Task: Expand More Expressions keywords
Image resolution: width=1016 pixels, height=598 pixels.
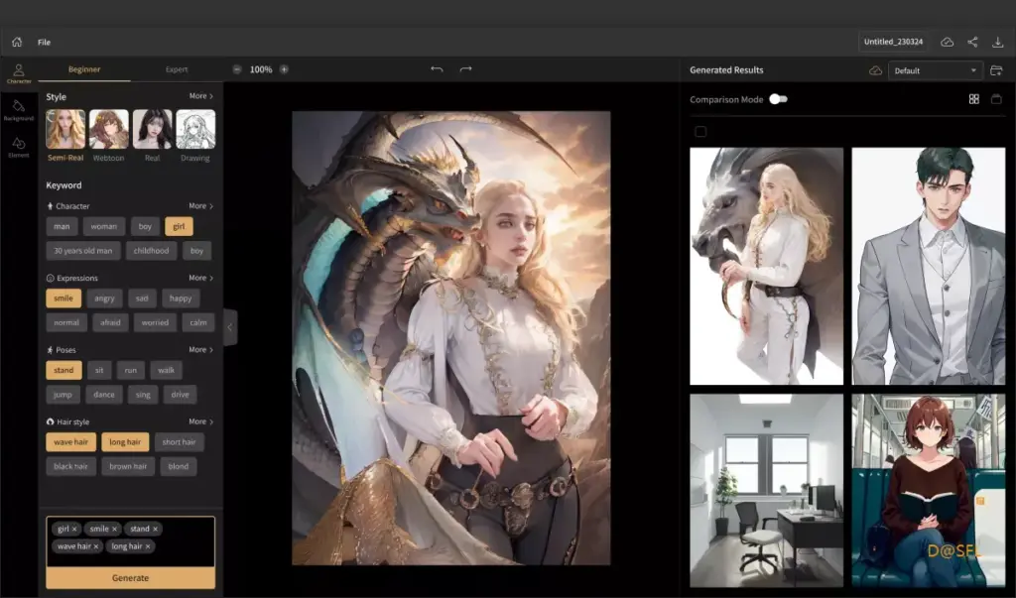Action: coord(200,278)
